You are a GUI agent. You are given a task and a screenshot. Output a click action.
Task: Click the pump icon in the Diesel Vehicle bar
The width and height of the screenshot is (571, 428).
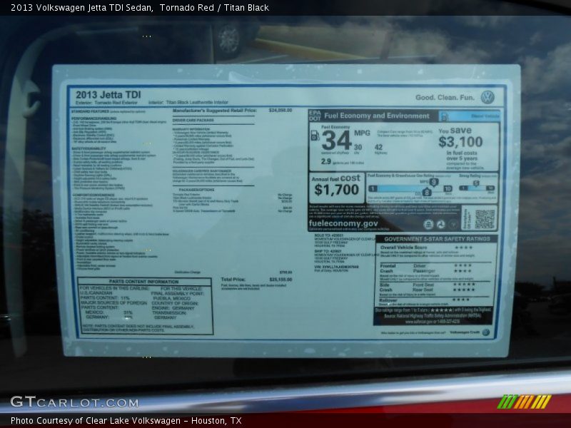pyautogui.click(x=444, y=116)
